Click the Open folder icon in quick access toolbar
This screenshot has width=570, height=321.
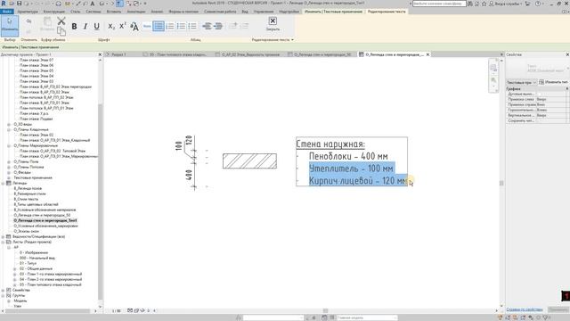click(12, 4)
